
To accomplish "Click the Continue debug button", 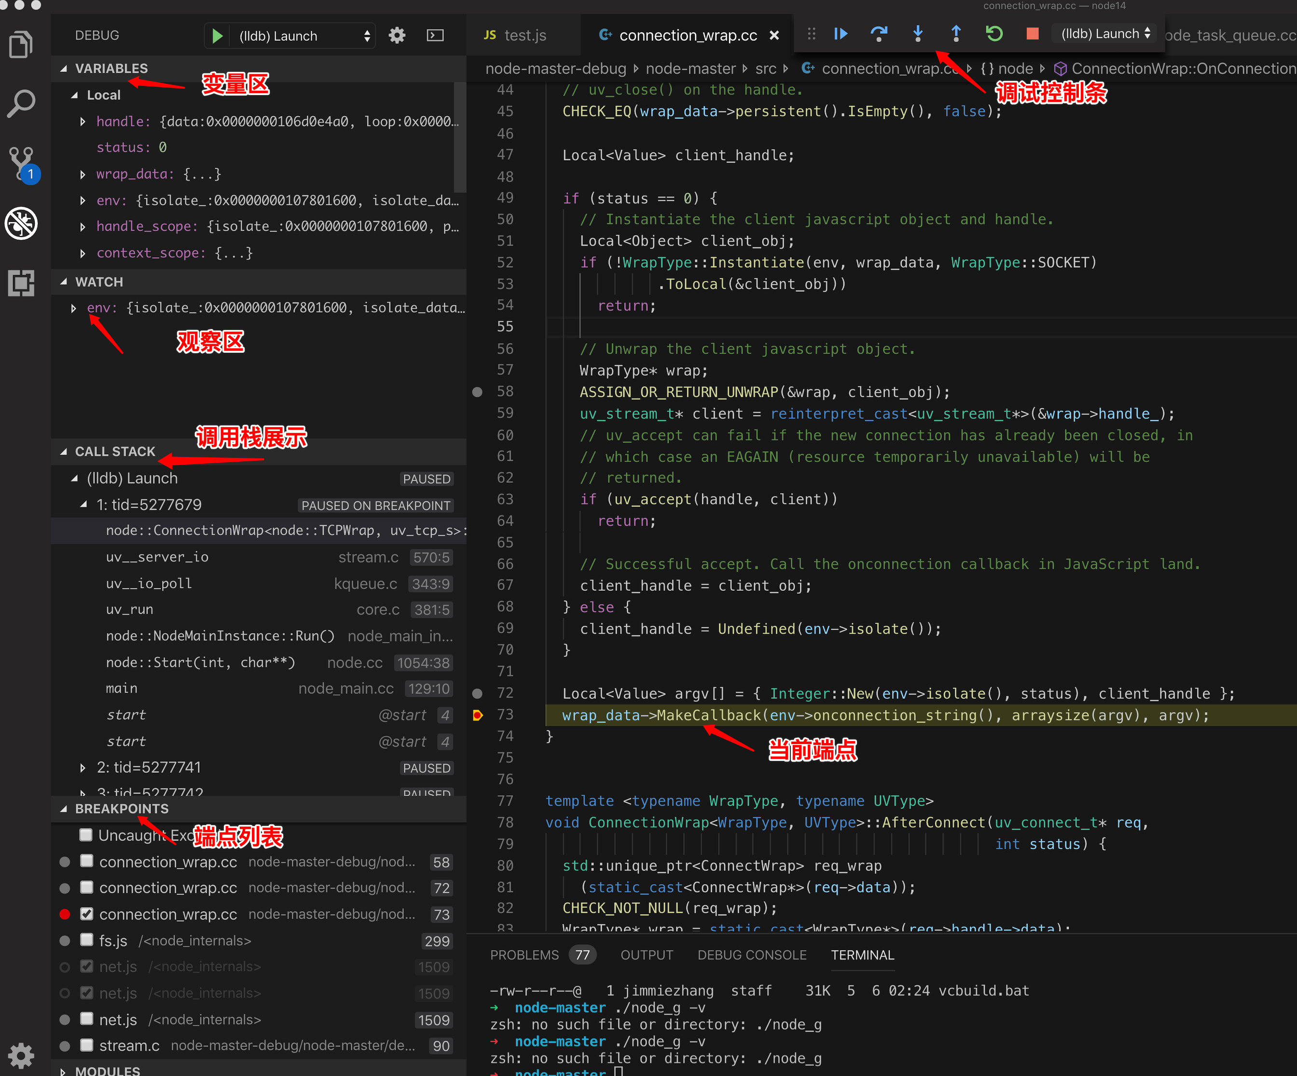I will pos(841,33).
